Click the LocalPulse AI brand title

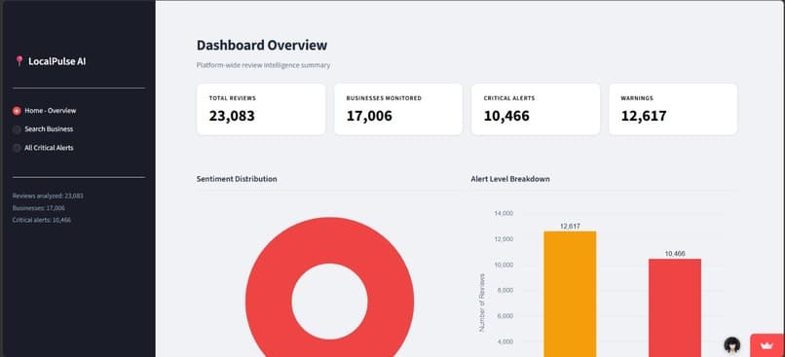click(57, 61)
